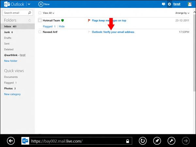The image size is (196, 147).
Task: Click the security padlock icon
Action: (x=127, y=141)
